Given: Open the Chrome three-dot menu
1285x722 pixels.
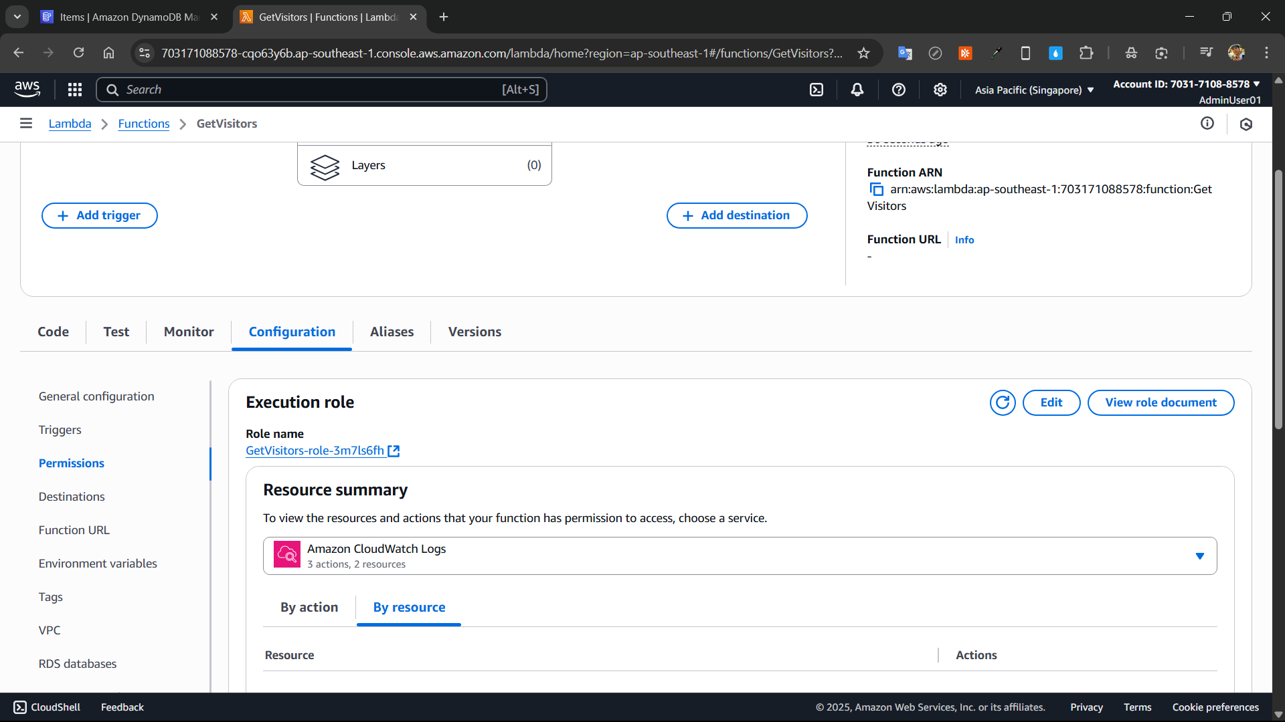Looking at the screenshot, I should pos(1266,53).
